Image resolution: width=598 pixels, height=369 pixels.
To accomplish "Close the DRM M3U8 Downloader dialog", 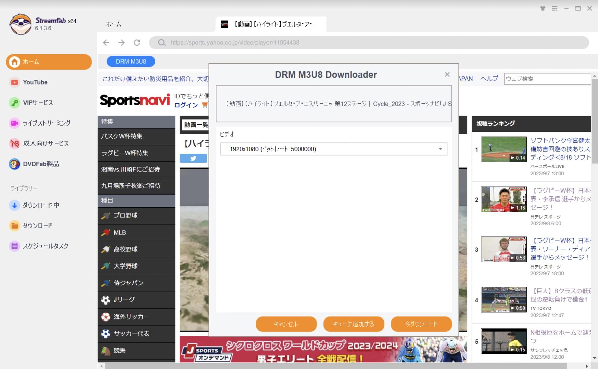I will 447,74.
